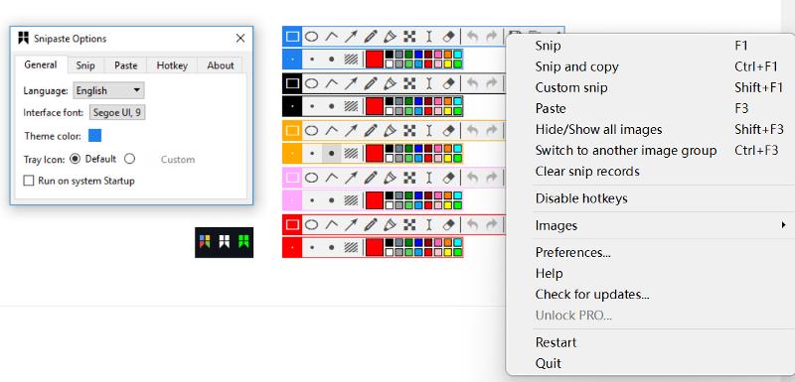The image size is (795, 382).
Task: Select the eraser tool in blue toolbar
Action: tap(449, 37)
